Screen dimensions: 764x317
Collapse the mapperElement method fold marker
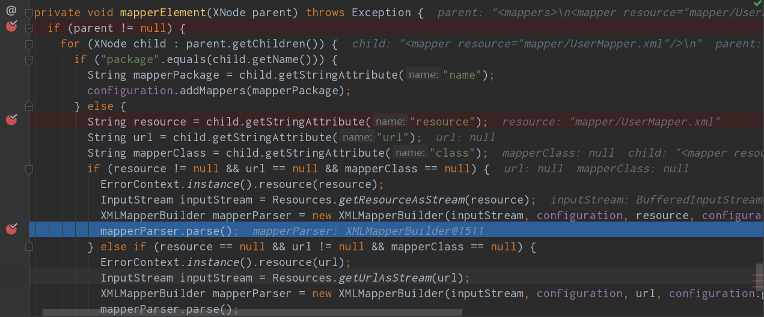(28, 13)
